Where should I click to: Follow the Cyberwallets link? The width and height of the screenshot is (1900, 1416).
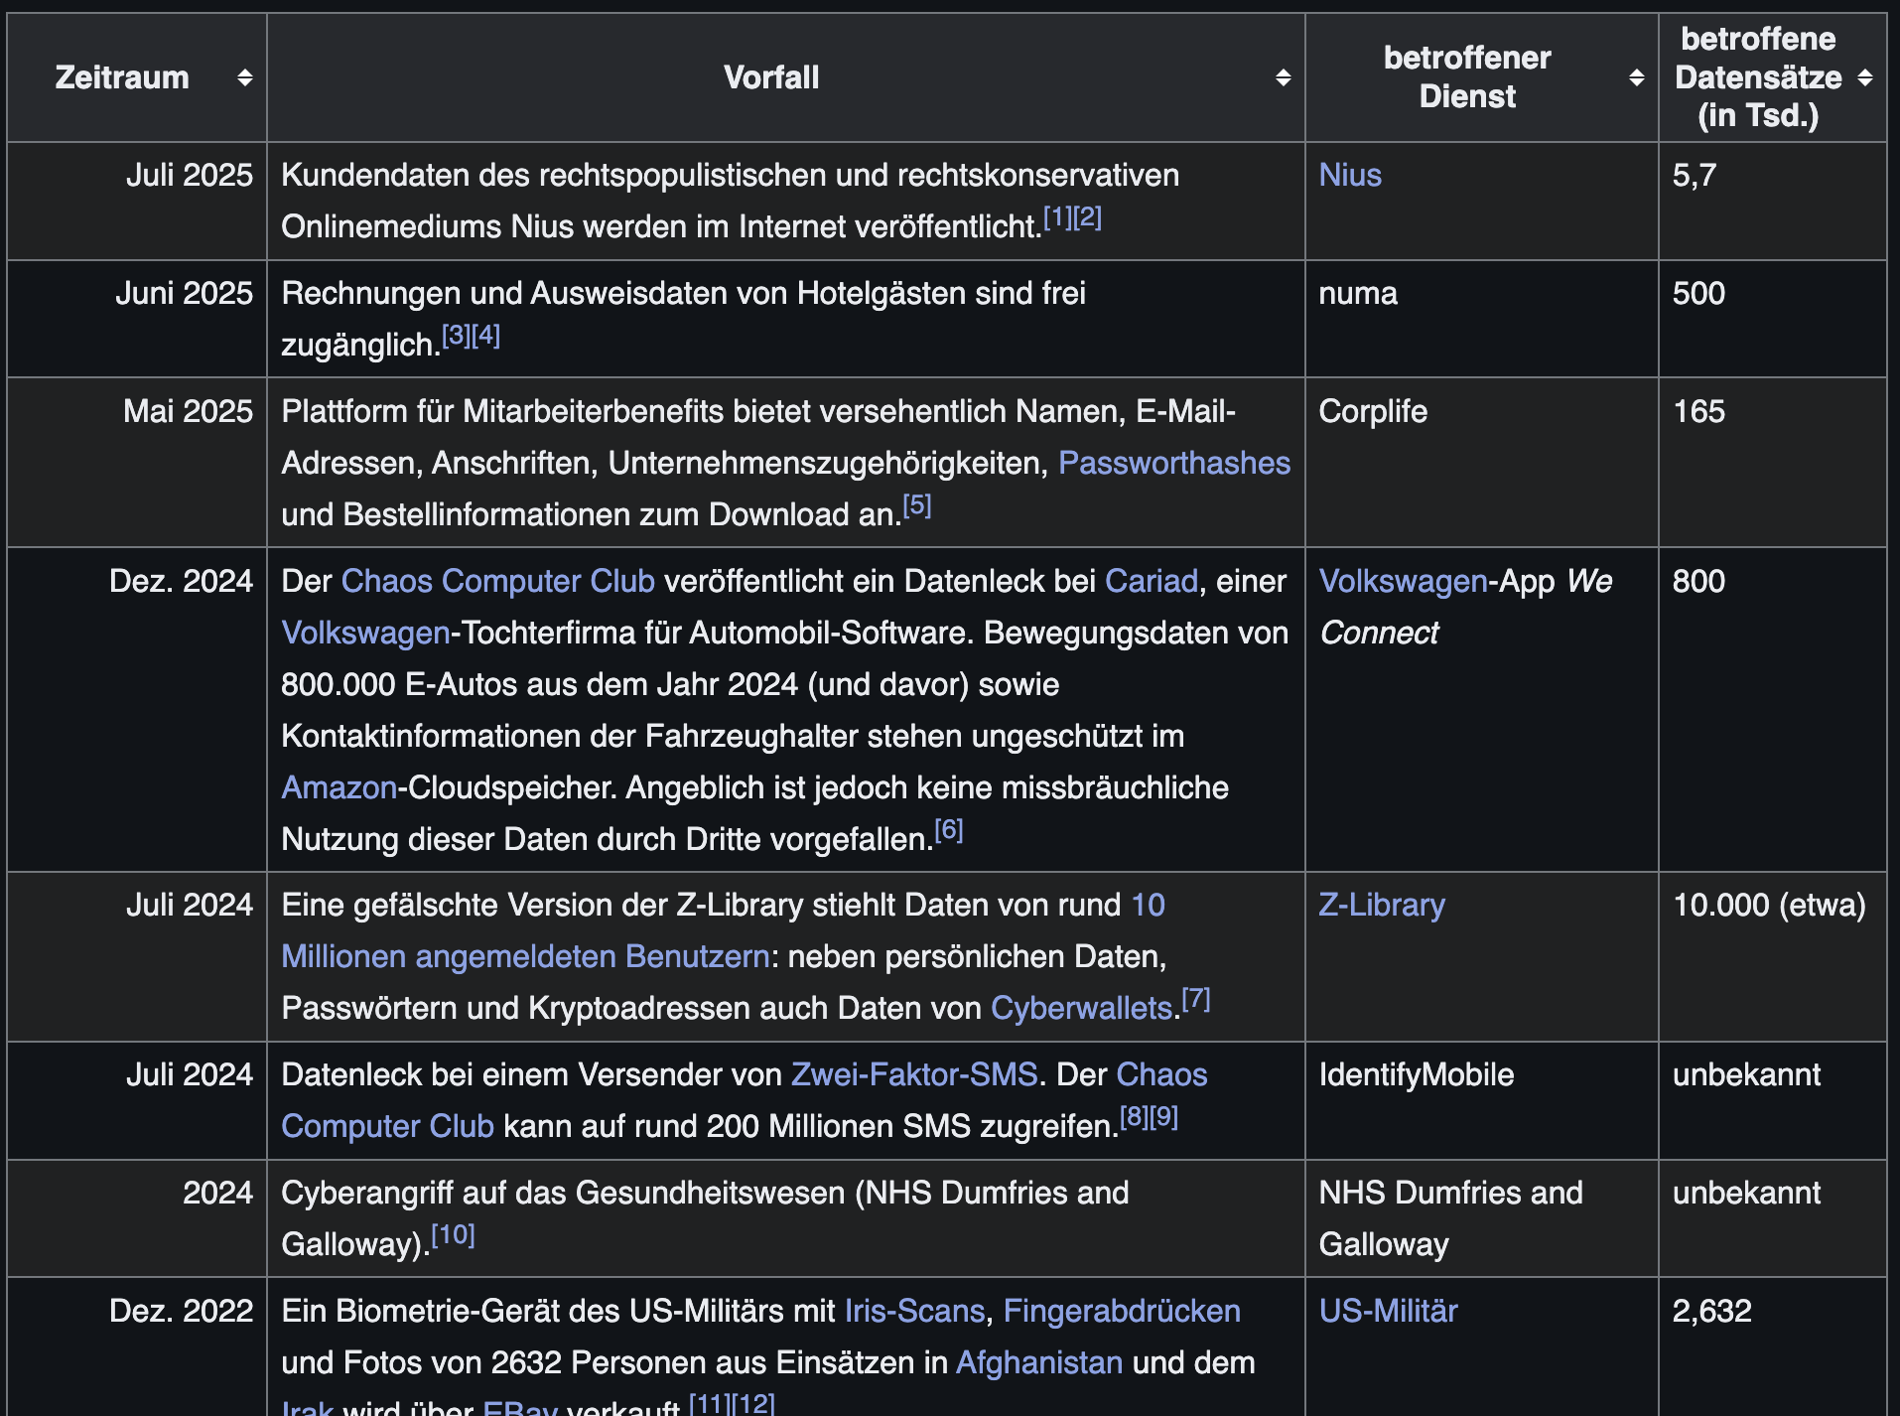click(x=1081, y=1008)
